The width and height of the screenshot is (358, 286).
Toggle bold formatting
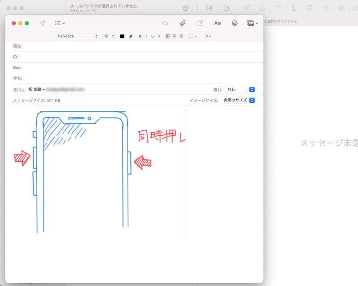(x=140, y=36)
